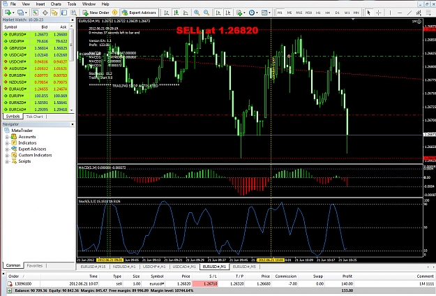Screen dimensions: 436x296
Task: Open the USDCHF#,H1 chart tab
Action: point(154,267)
